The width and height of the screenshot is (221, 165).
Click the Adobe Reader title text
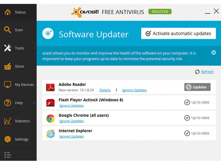[x=72, y=85]
